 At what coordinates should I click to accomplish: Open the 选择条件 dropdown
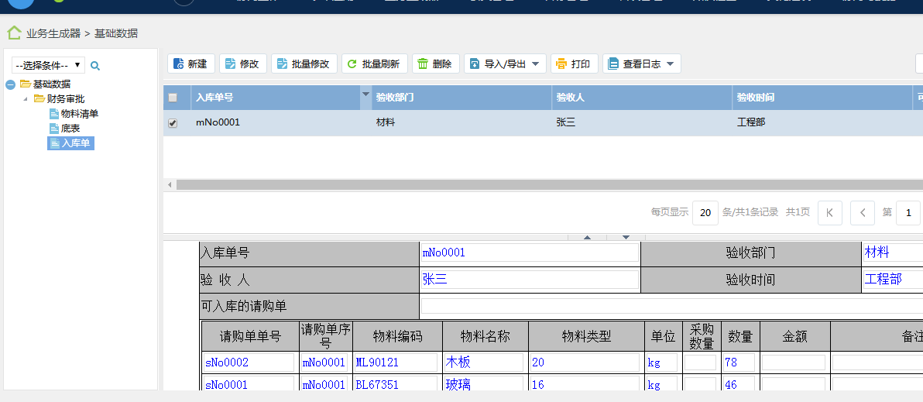tap(48, 66)
